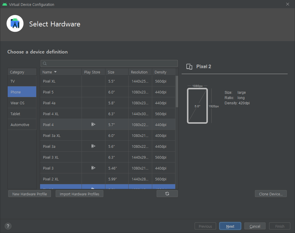Focus the device search input field
295x233 pixels.
tap(109, 63)
